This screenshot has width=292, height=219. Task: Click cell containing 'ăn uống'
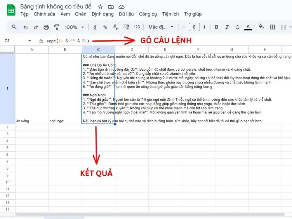(32, 89)
